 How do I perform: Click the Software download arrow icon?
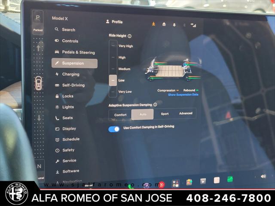pos(57,172)
